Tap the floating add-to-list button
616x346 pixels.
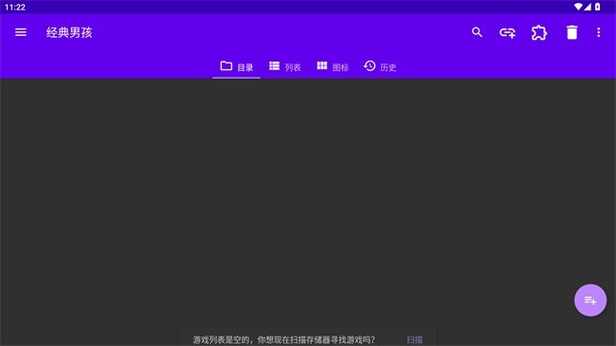(x=590, y=300)
